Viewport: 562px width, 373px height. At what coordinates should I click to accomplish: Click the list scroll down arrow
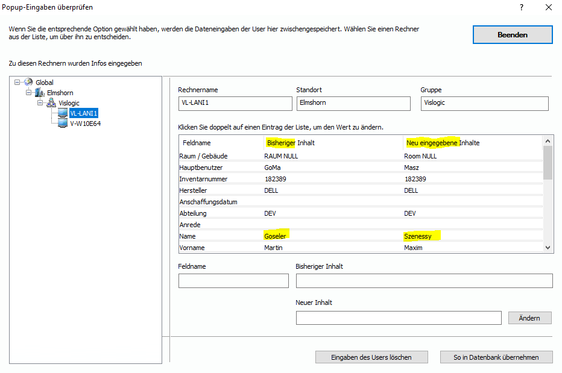coord(548,247)
